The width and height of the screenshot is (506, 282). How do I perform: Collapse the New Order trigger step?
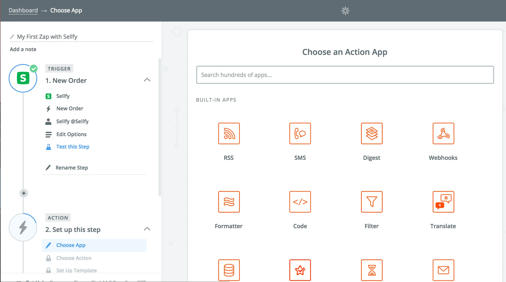point(147,80)
